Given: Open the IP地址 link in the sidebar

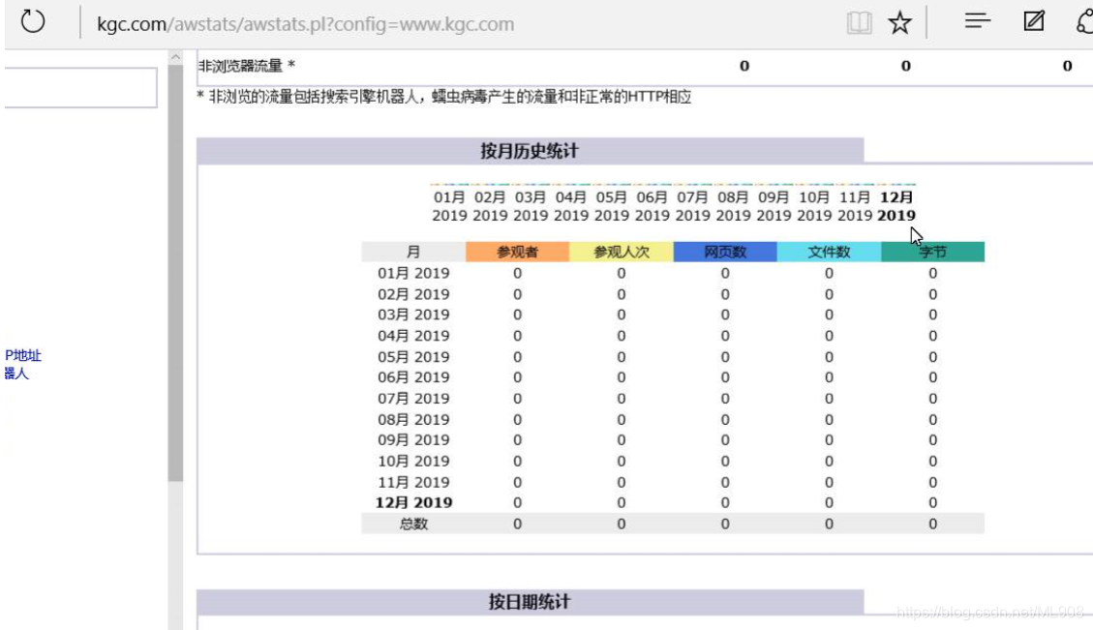Looking at the screenshot, I should (22, 355).
